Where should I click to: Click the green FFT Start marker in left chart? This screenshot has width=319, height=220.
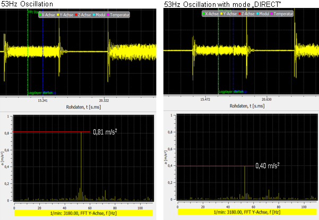[x=34, y=12]
